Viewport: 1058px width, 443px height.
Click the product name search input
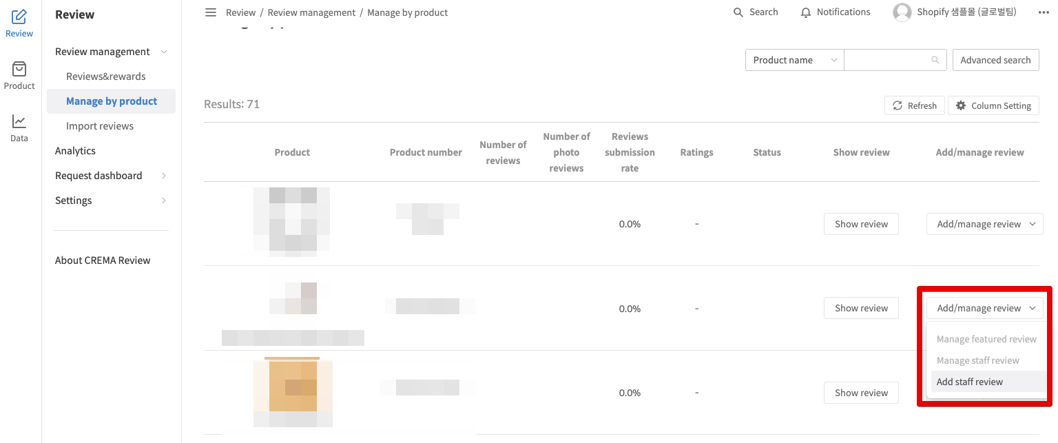click(886, 60)
